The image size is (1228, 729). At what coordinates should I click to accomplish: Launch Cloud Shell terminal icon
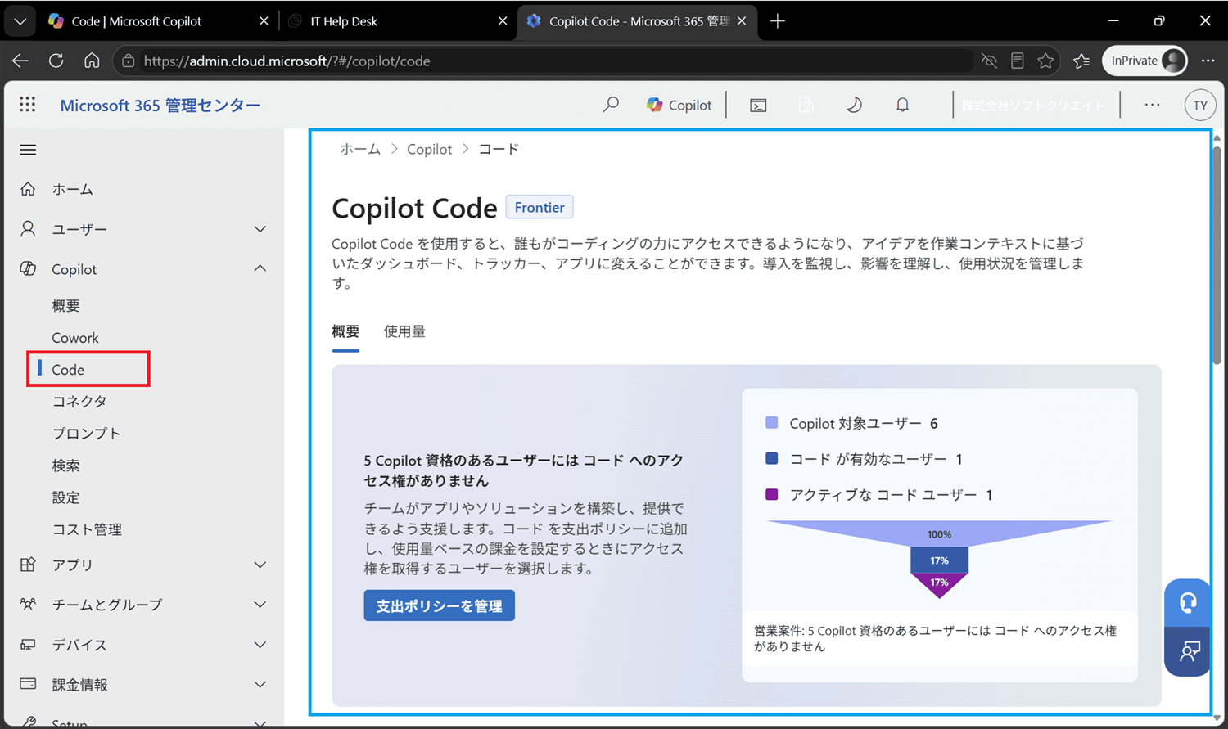pyautogui.click(x=758, y=105)
